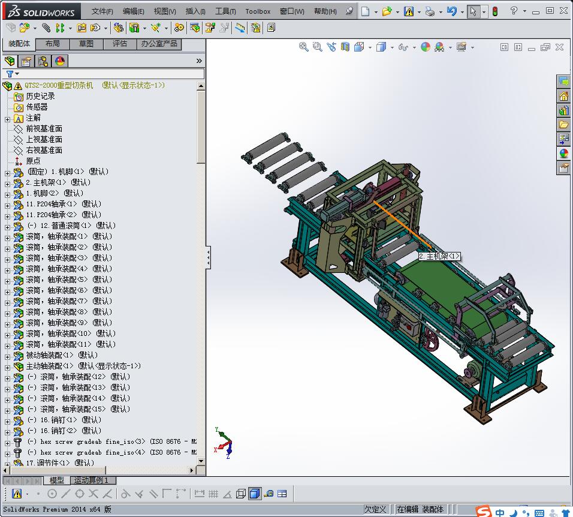Toggle the wireframe cube display button
The height and width of the screenshot is (517, 573).
click(241, 494)
